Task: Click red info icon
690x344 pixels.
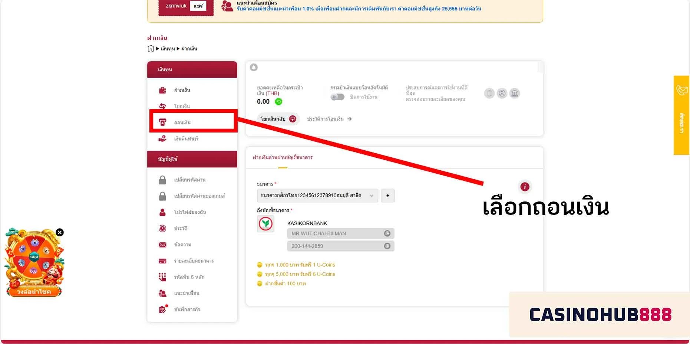Action: tap(525, 187)
